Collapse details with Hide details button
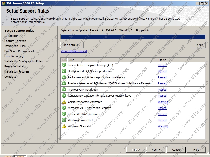210x157 pixels. tap(72, 45)
